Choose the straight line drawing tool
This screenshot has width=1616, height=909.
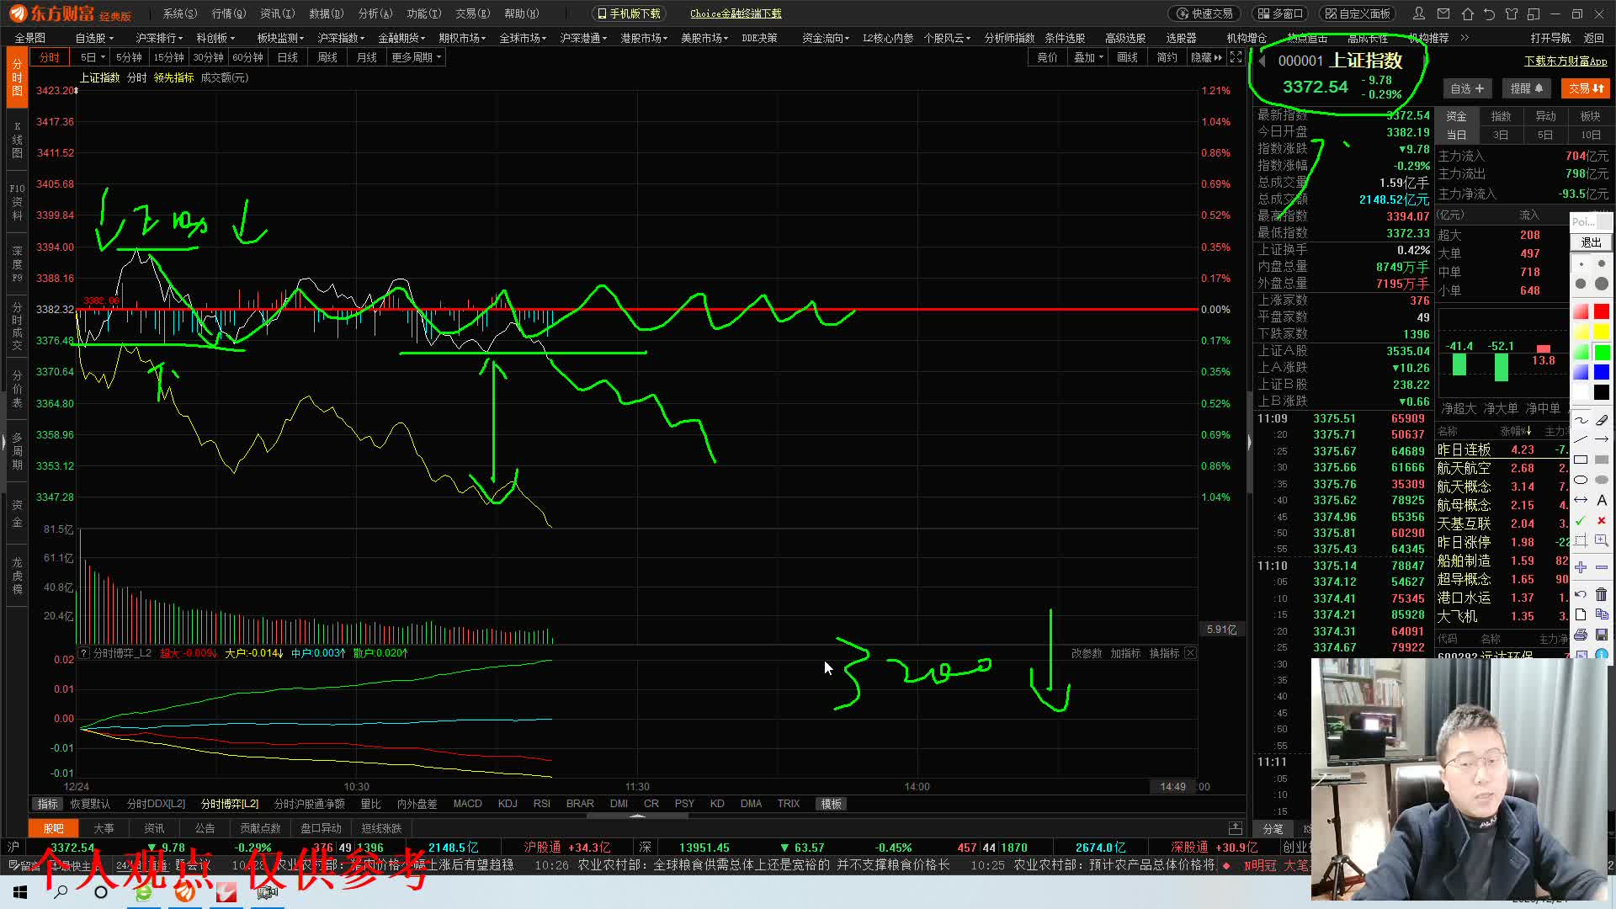(x=1581, y=439)
